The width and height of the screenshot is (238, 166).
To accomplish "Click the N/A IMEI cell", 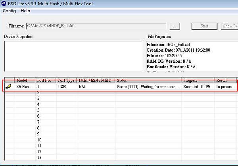I will [82, 87].
